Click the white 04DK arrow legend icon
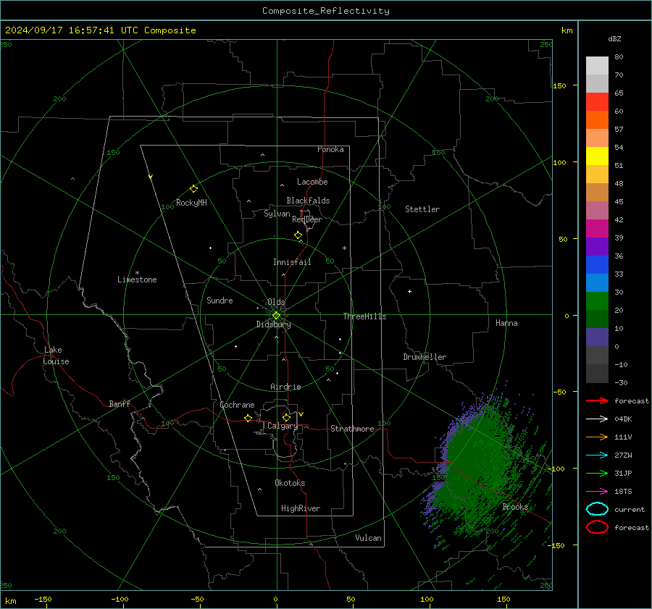 click(597, 419)
